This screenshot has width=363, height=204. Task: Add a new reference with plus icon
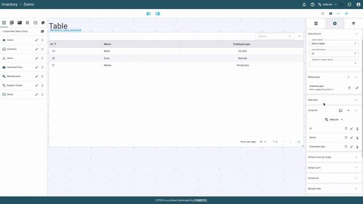click(348, 77)
